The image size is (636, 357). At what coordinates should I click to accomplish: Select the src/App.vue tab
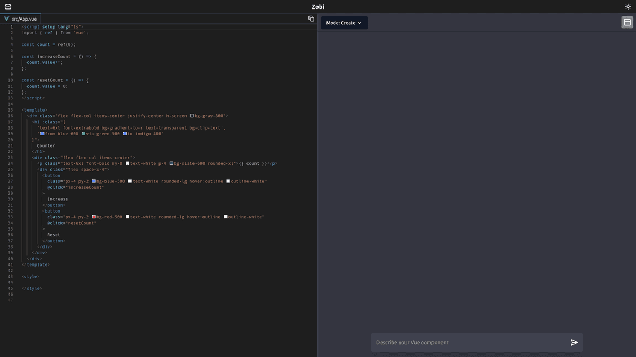[x=21, y=19]
